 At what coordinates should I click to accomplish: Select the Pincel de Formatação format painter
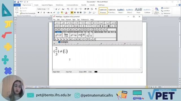pyautogui.click(x=28, y=13)
